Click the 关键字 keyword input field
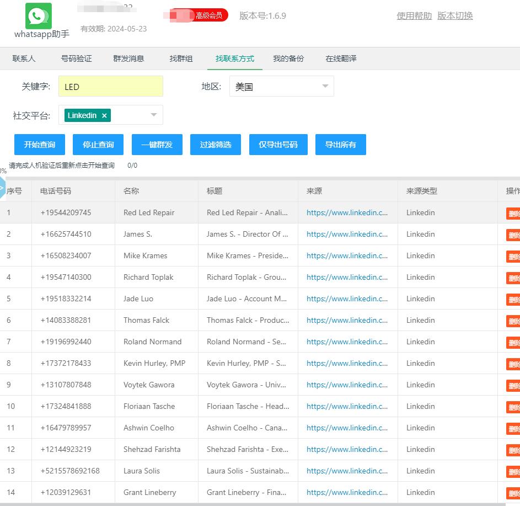Image resolution: width=520 pixels, height=506 pixels. pyautogui.click(x=111, y=87)
